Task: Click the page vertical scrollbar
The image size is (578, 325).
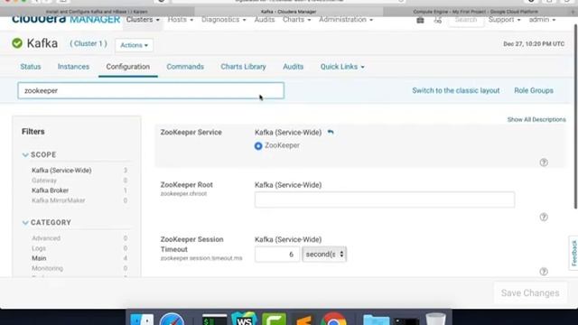Action: 575,116
